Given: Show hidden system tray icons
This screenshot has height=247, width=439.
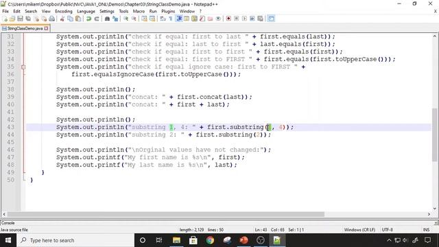Looking at the screenshot, I should (389, 240).
